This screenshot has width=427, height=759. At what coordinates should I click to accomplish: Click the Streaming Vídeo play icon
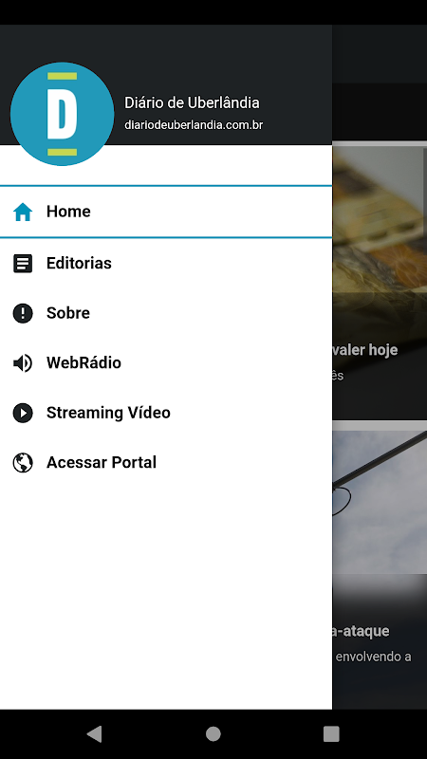23,413
